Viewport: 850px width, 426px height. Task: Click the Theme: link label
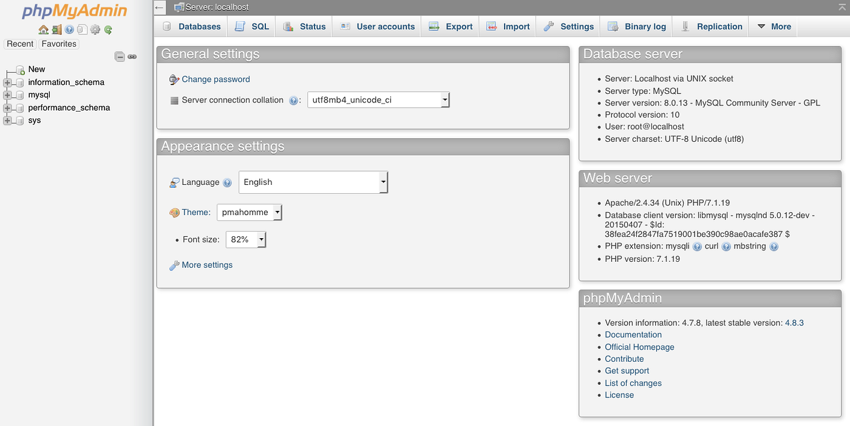click(196, 213)
